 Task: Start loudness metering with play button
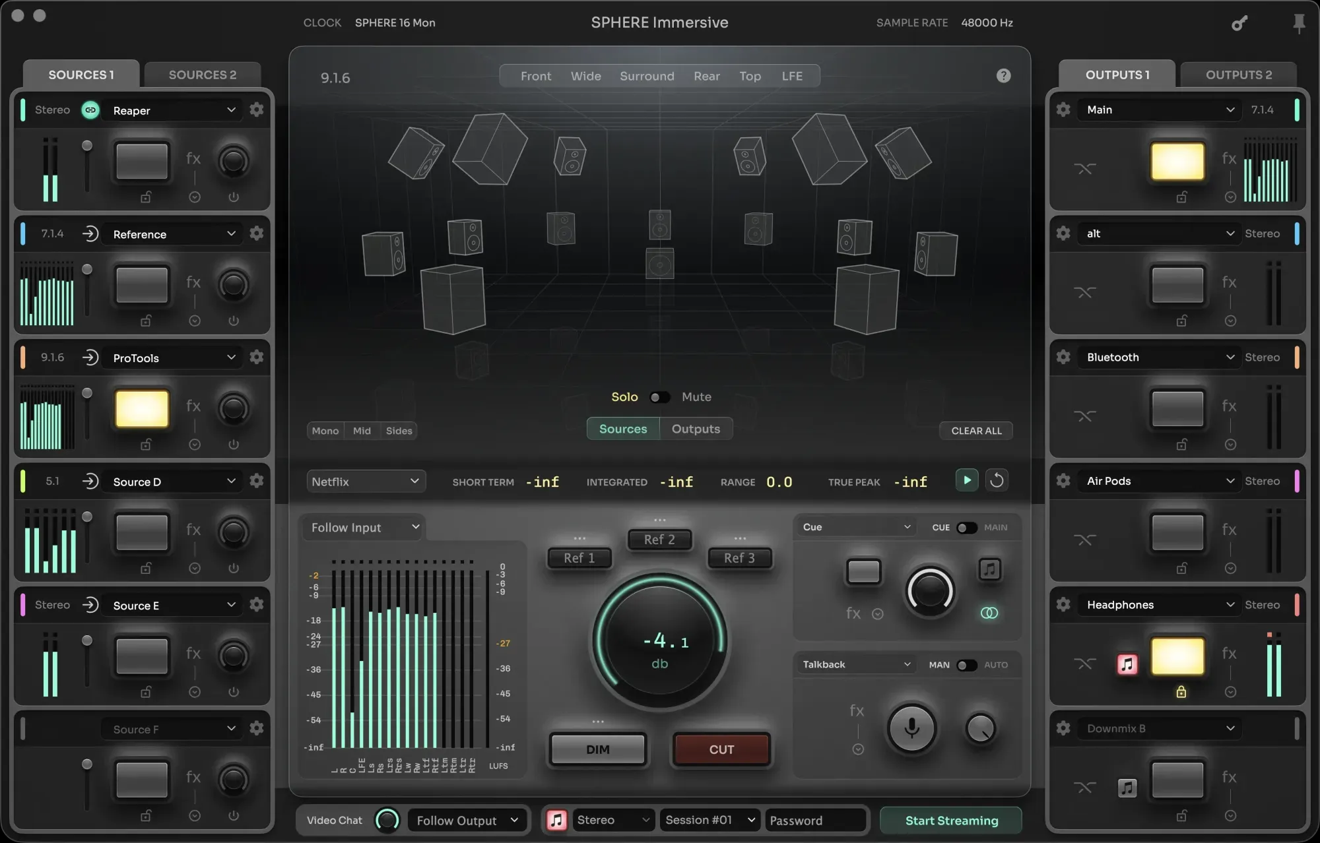click(x=967, y=480)
